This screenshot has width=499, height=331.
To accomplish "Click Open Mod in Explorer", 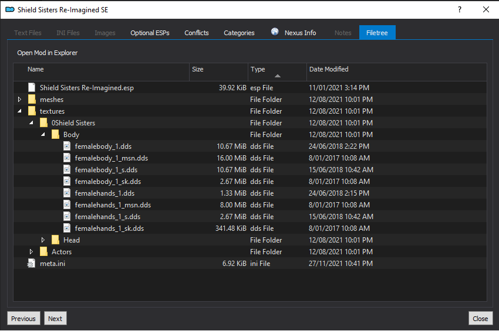I will point(48,53).
